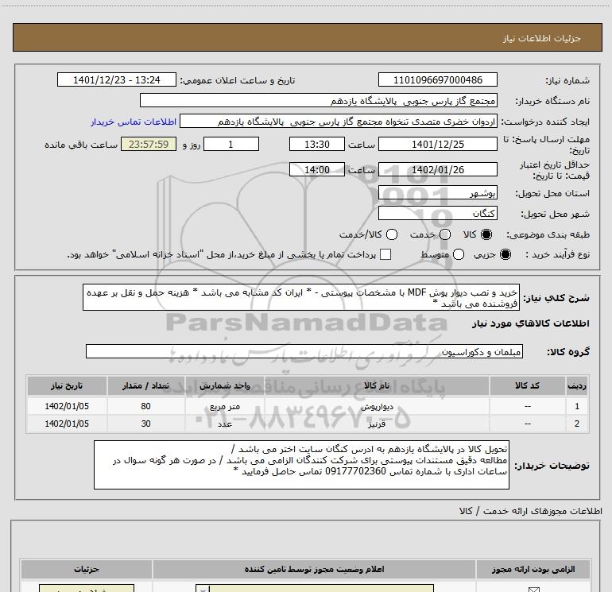
Task: Click quantity 30 cell
Action: point(145,424)
